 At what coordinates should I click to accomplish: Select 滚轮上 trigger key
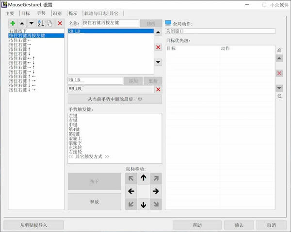point(75,139)
